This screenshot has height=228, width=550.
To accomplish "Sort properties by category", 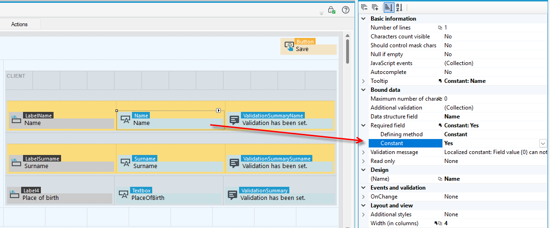I will [388, 7].
